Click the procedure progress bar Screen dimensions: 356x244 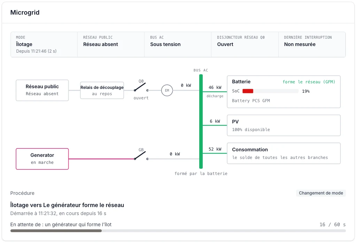[x=178, y=231]
